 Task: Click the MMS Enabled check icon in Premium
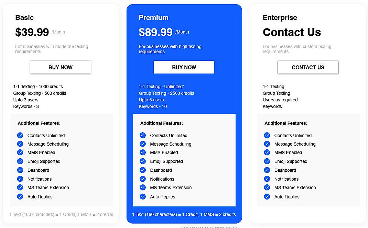click(x=143, y=152)
